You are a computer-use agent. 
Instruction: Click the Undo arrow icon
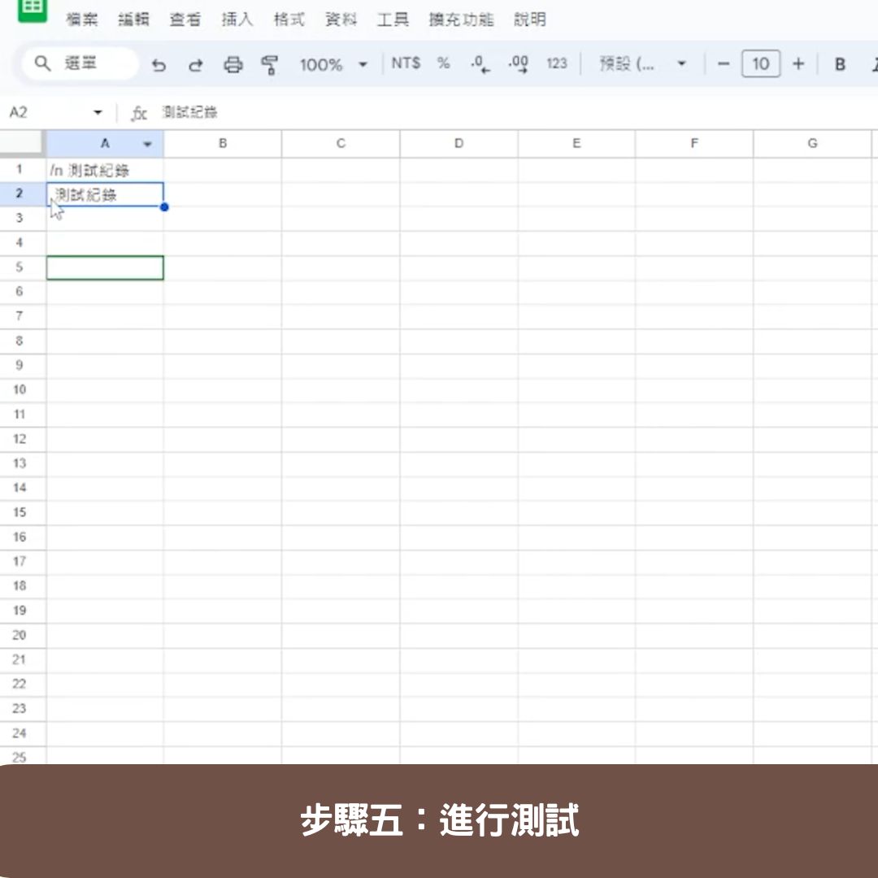tap(159, 65)
